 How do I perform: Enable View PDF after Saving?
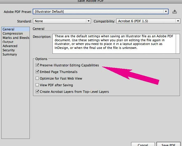pyautogui.click(x=37, y=85)
